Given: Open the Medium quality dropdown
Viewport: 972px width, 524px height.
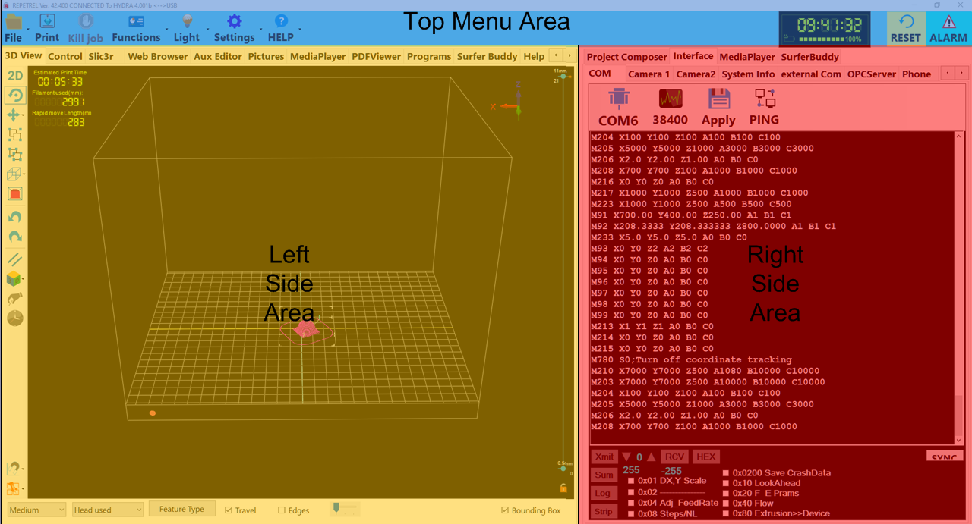Looking at the screenshot, I should 36,510.
